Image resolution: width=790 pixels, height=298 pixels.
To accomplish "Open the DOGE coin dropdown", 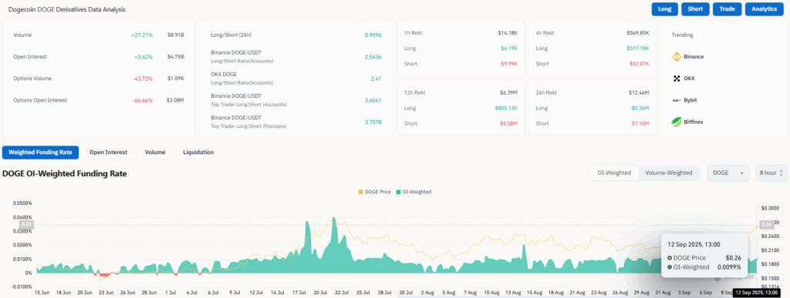I will [x=729, y=172].
